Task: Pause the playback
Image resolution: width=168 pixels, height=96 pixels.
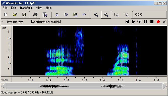Action: [146, 22]
